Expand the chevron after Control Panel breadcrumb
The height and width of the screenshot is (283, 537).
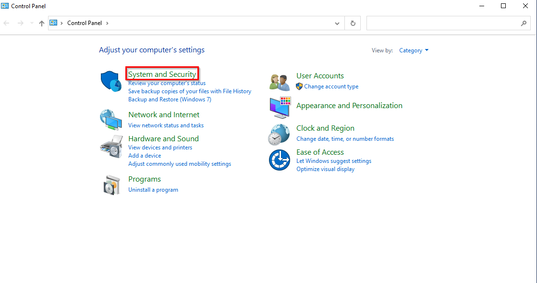point(107,23)
